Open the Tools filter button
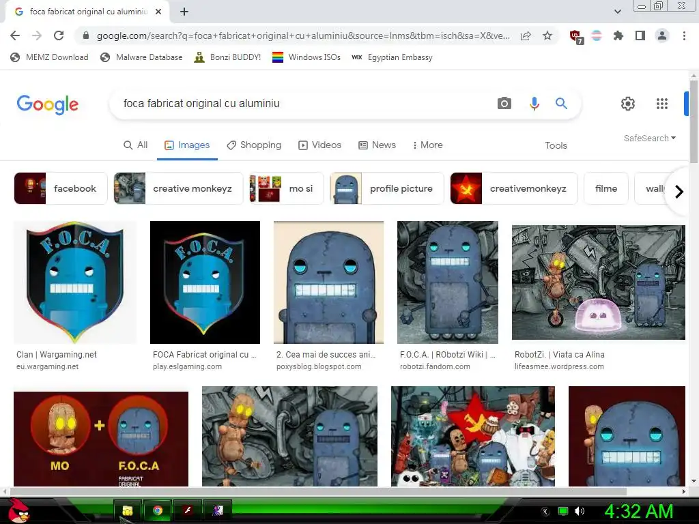The height and width of the screenshot is (524, 699). click(x=556, y=145)
